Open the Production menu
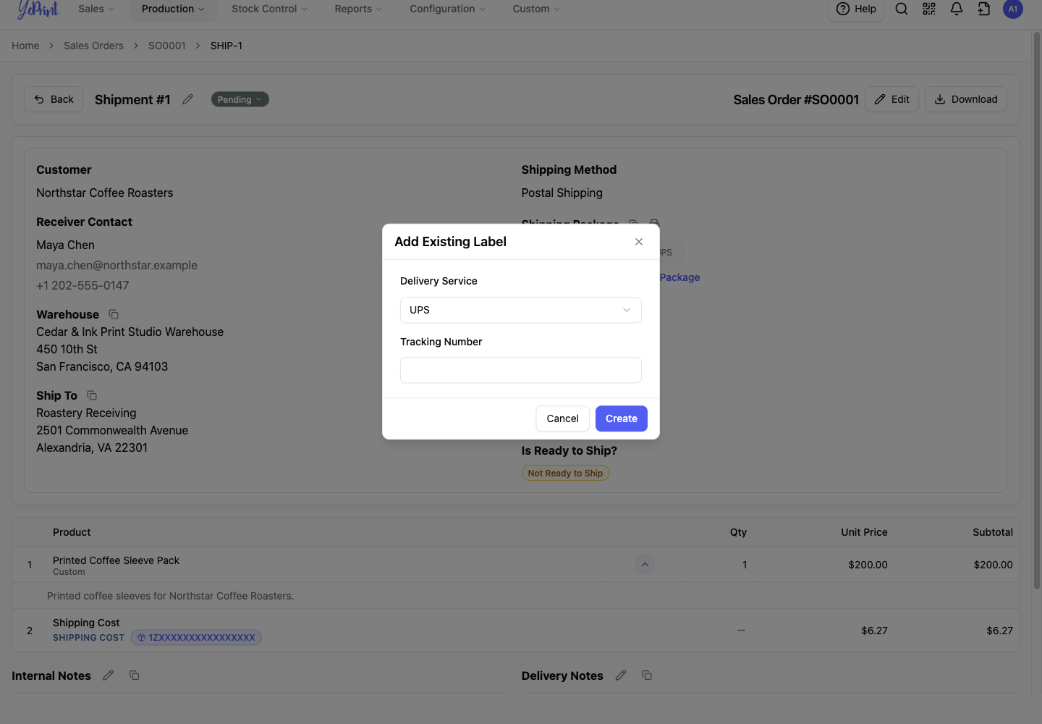 [x=173, y=9]
